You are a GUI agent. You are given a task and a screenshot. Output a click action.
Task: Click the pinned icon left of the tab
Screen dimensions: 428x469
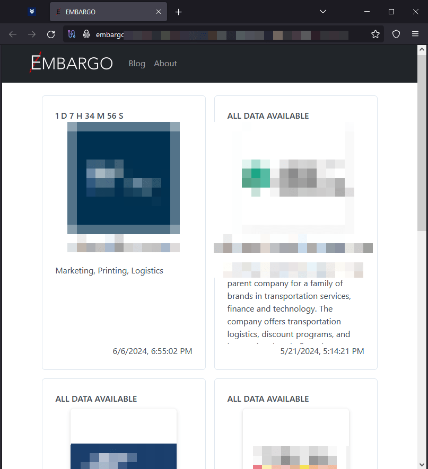pos(32,12)
